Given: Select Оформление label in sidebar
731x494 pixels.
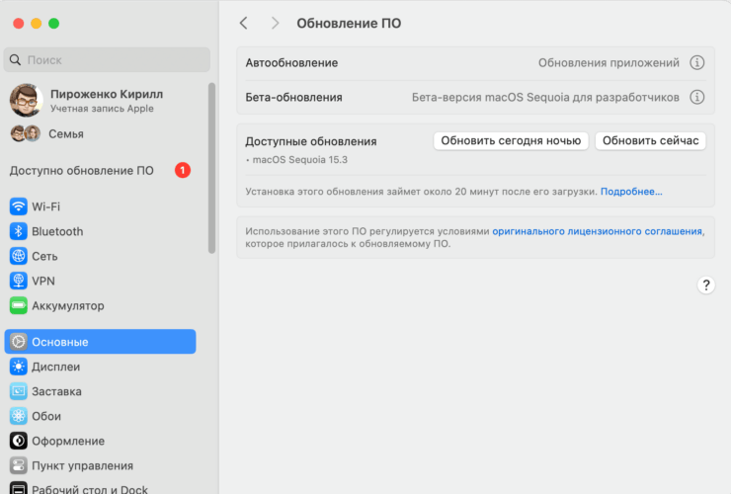Looking at the screenshot, I should click(68, 441).
